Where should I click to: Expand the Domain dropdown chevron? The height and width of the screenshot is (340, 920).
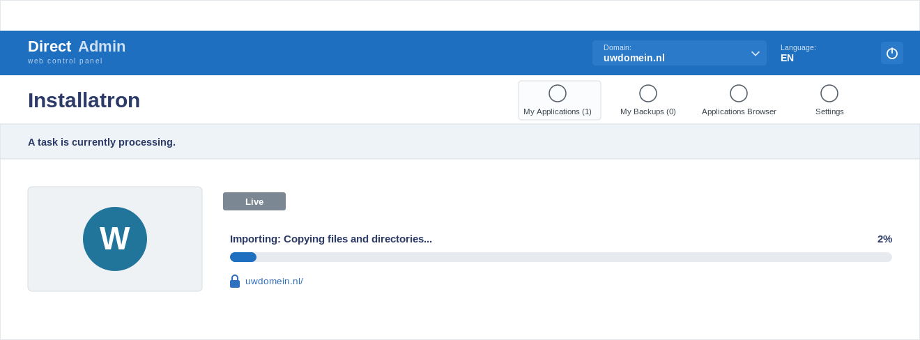click(756, 53)
